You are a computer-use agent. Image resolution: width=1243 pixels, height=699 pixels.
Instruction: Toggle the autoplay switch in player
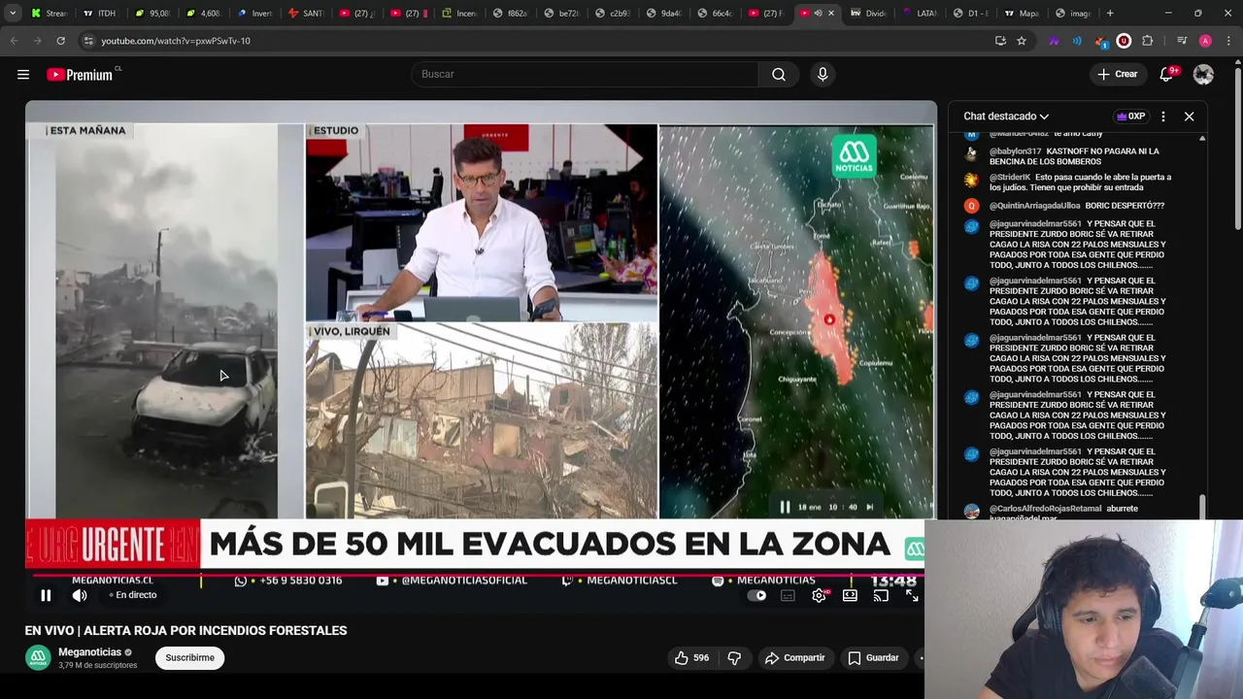point(756,595)
